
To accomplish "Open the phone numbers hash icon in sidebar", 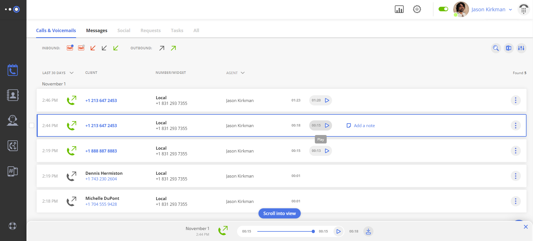I will (13, 171).
